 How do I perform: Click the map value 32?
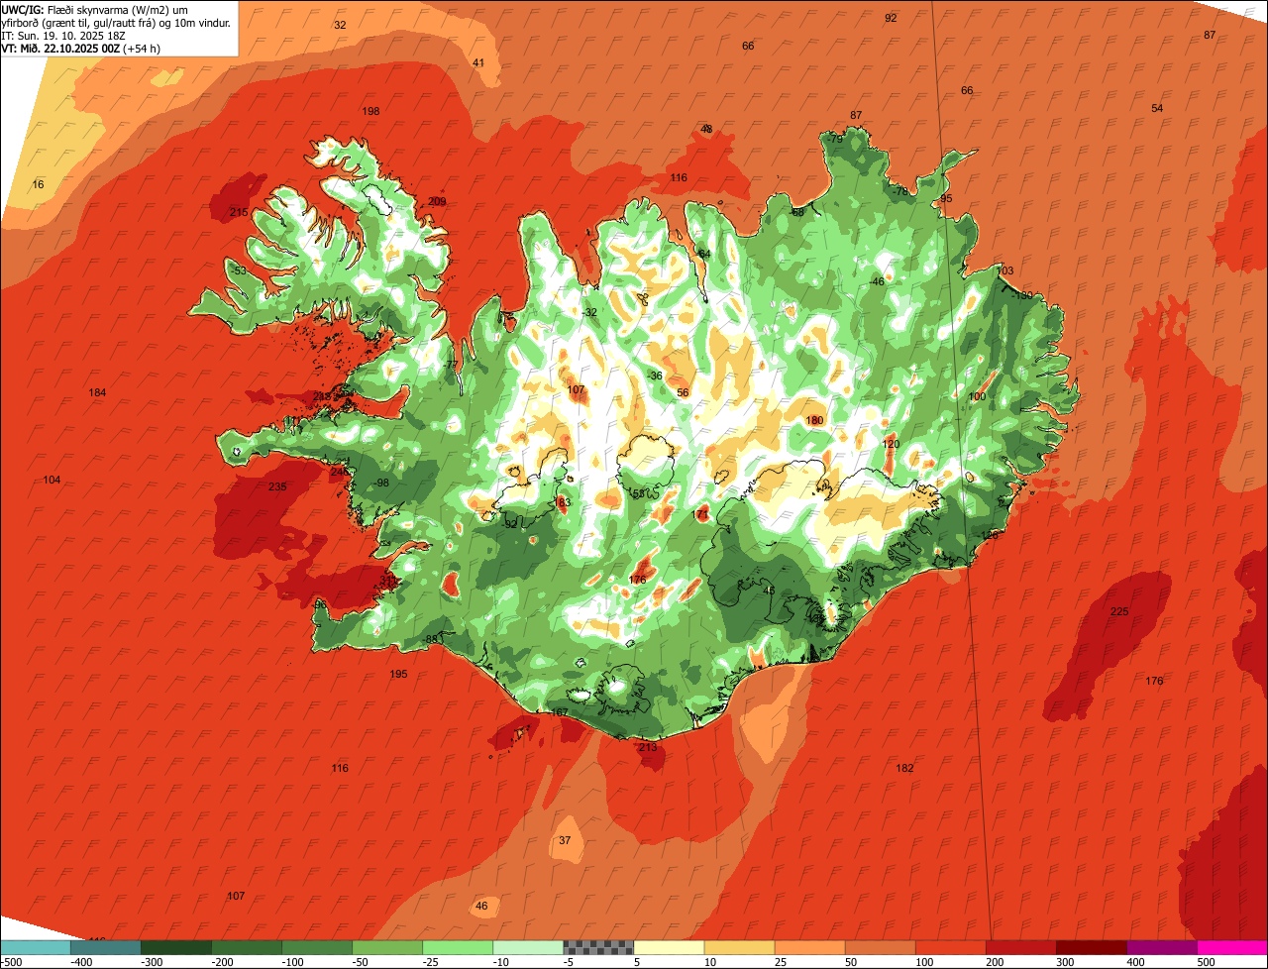(x=340, y=25)
